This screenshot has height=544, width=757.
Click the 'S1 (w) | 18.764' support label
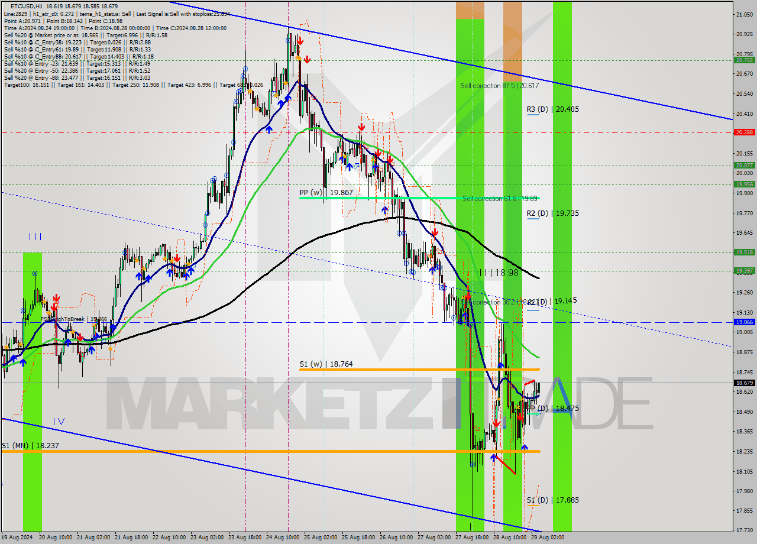326,364
